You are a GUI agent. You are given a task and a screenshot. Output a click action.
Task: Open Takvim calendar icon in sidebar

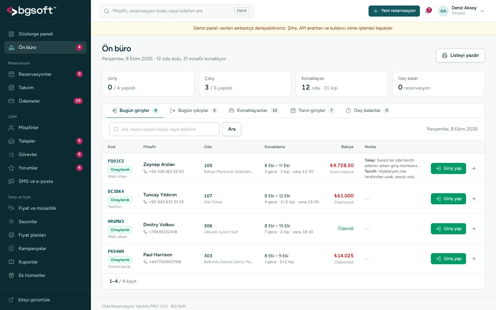[x=11, y=88]
